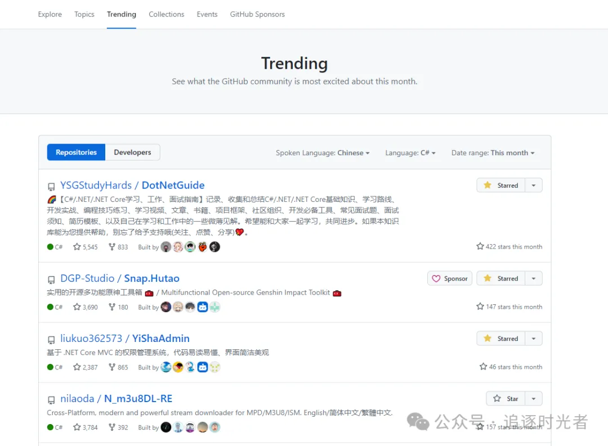View Snap.Hutao forks count 180

click(118, 307)
